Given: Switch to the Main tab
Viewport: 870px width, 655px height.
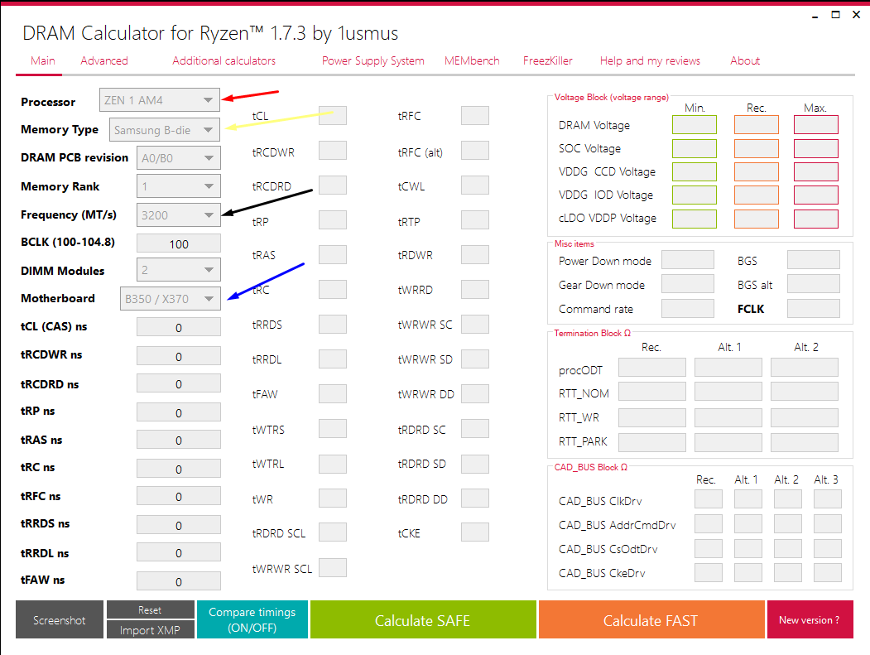Looking at the screenshot, I should coord(43,61).
